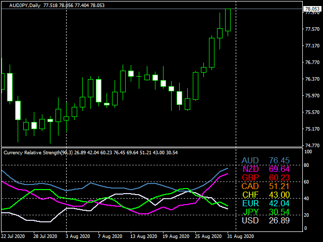Click the 74.770 price scale label

click(312, 146)
